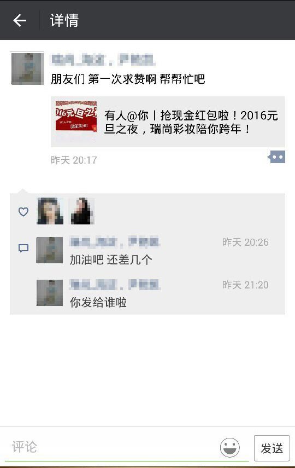Viewport: 295px width, 468px height.
Task: Open shared link 有人@你 抢现金红包啦
Action: [168, 122]
